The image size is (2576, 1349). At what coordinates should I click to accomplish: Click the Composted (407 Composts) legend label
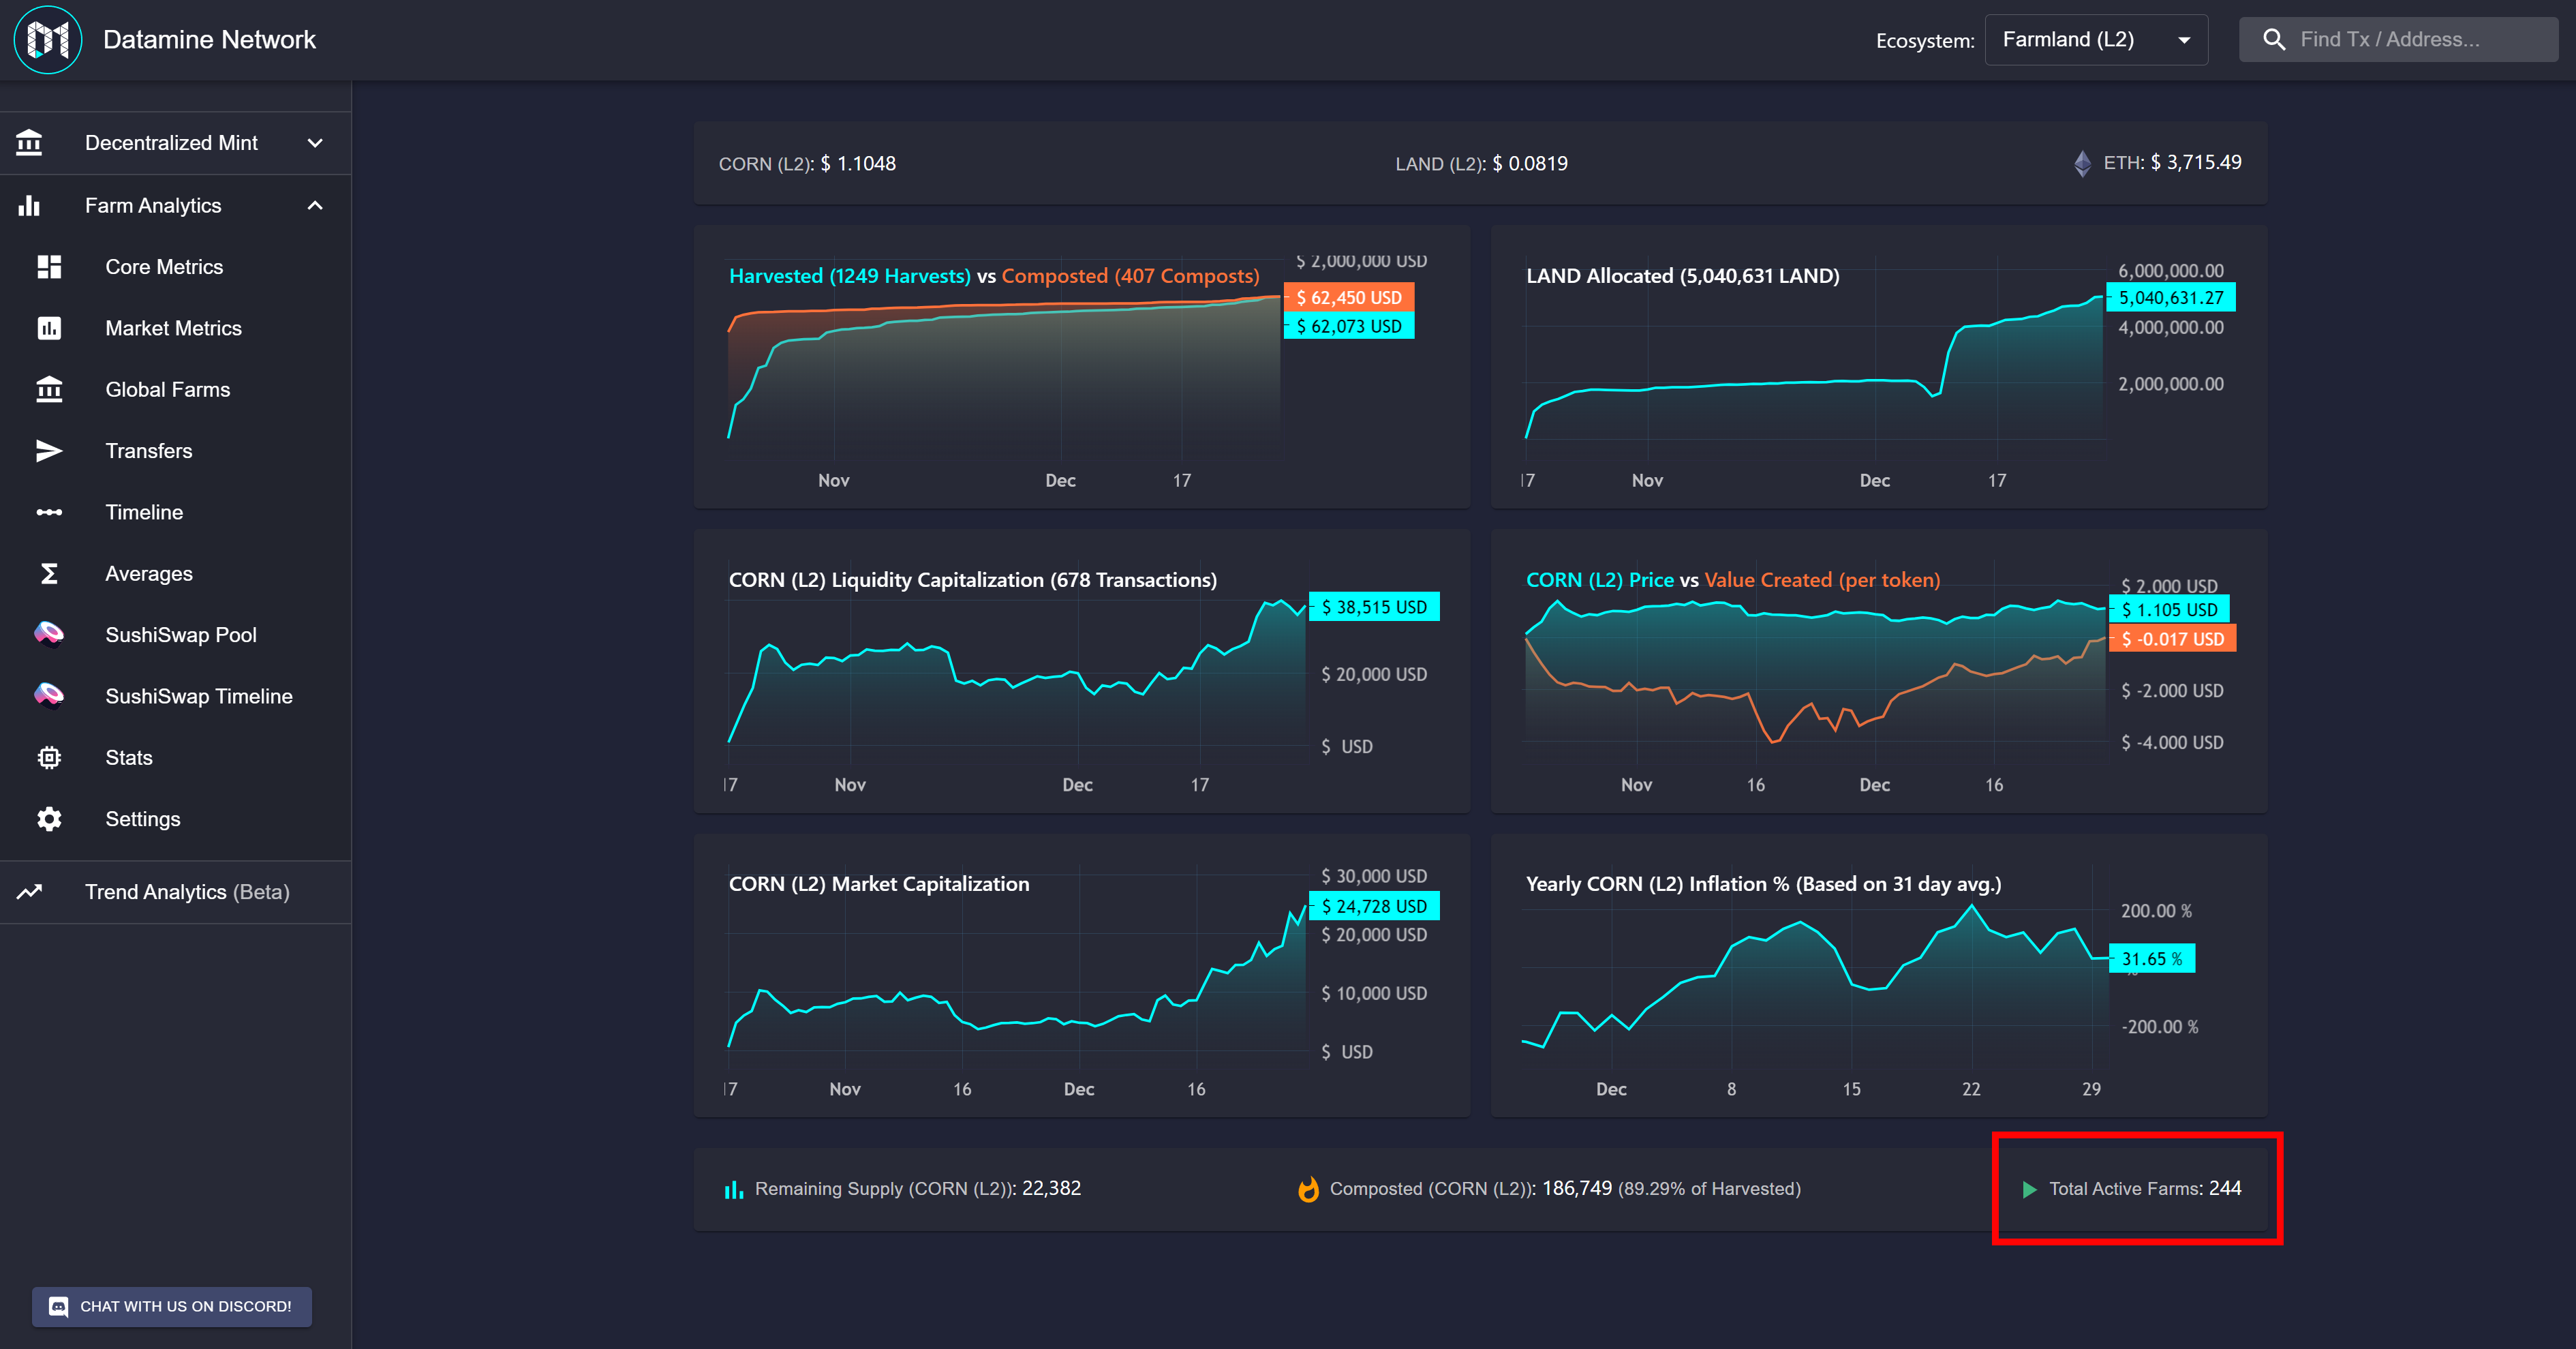pyautogui.click(x=1130, y=276)
